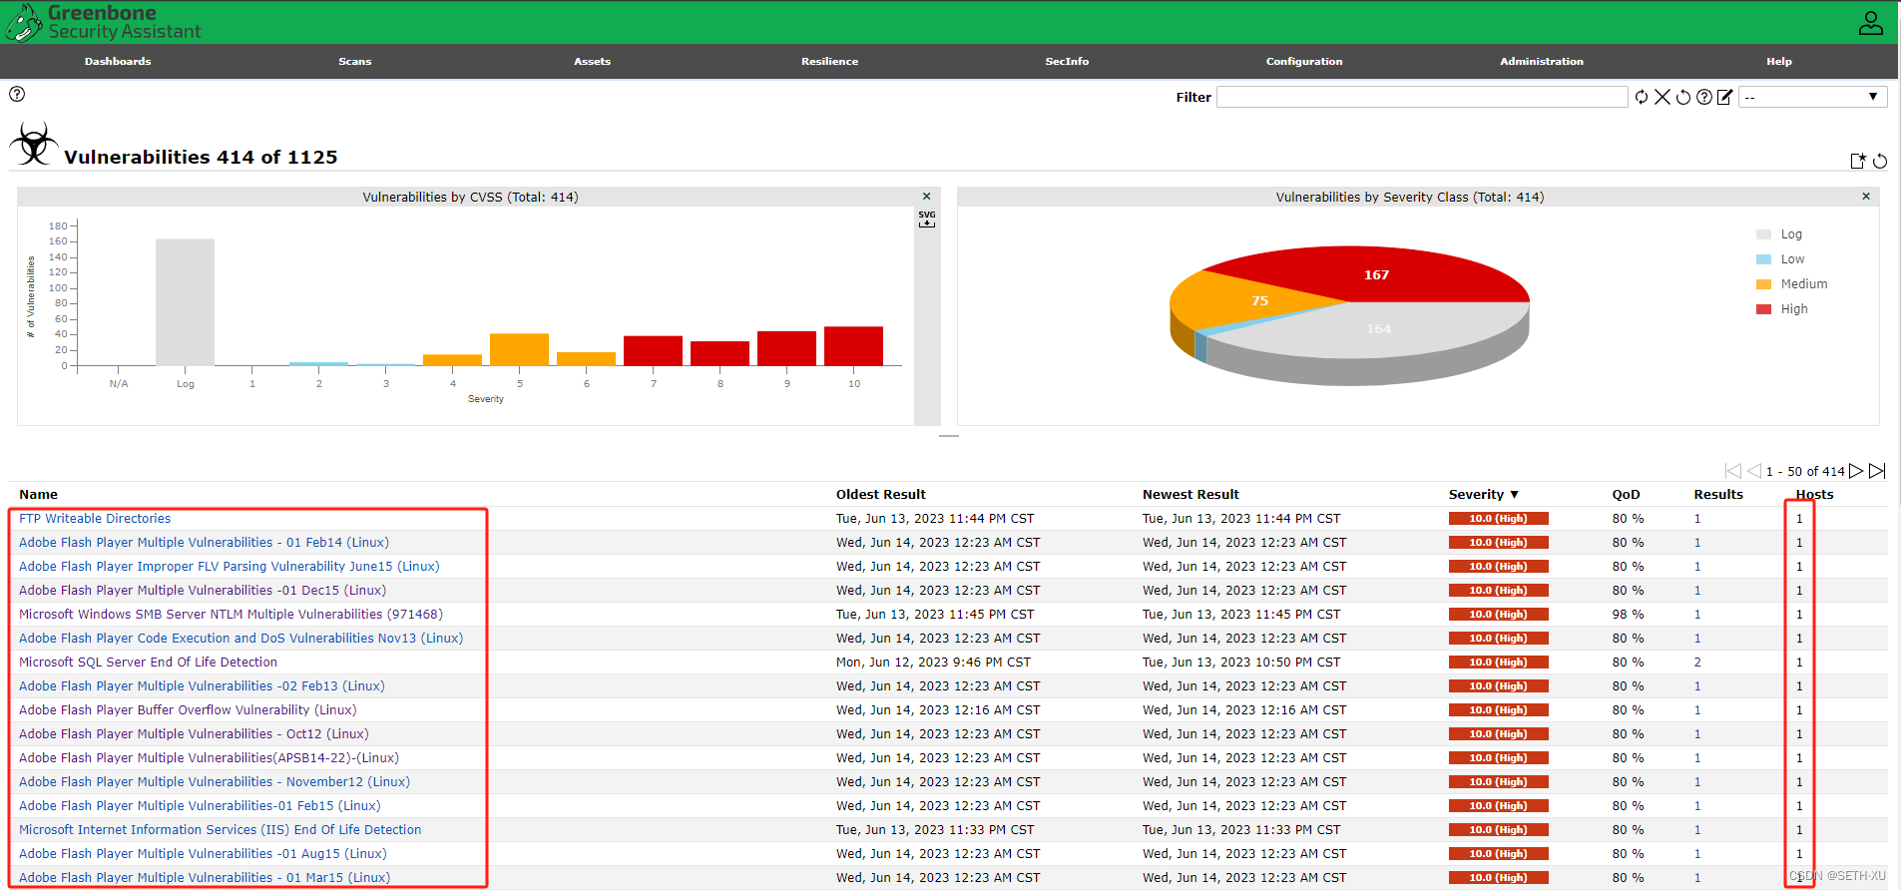Open Microsoft IIS End Of Life Detection
Viewport: 1901px width, 890px height.
pyautogui.click(x=220, y=830)
